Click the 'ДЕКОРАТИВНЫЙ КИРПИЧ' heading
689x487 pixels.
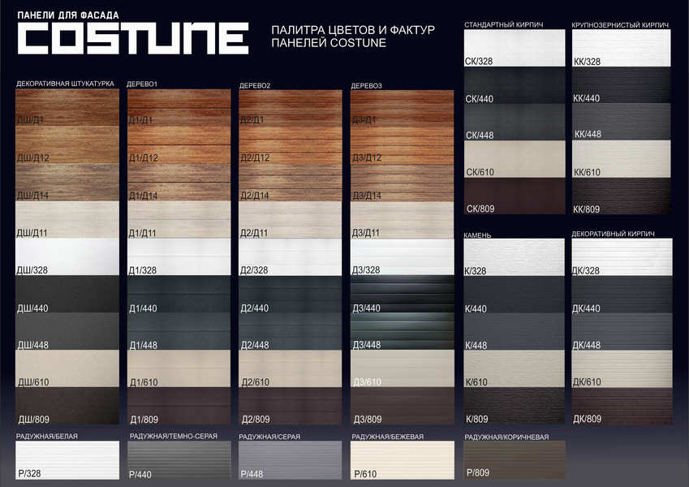[x=613, y=234]
